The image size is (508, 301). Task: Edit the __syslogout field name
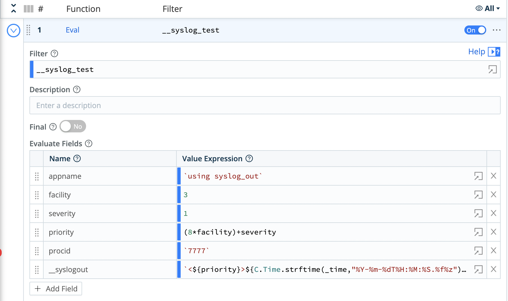tap(110, 269)
